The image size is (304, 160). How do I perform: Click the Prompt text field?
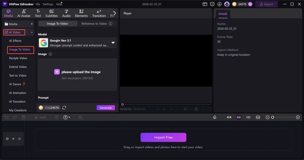point(78,101)
